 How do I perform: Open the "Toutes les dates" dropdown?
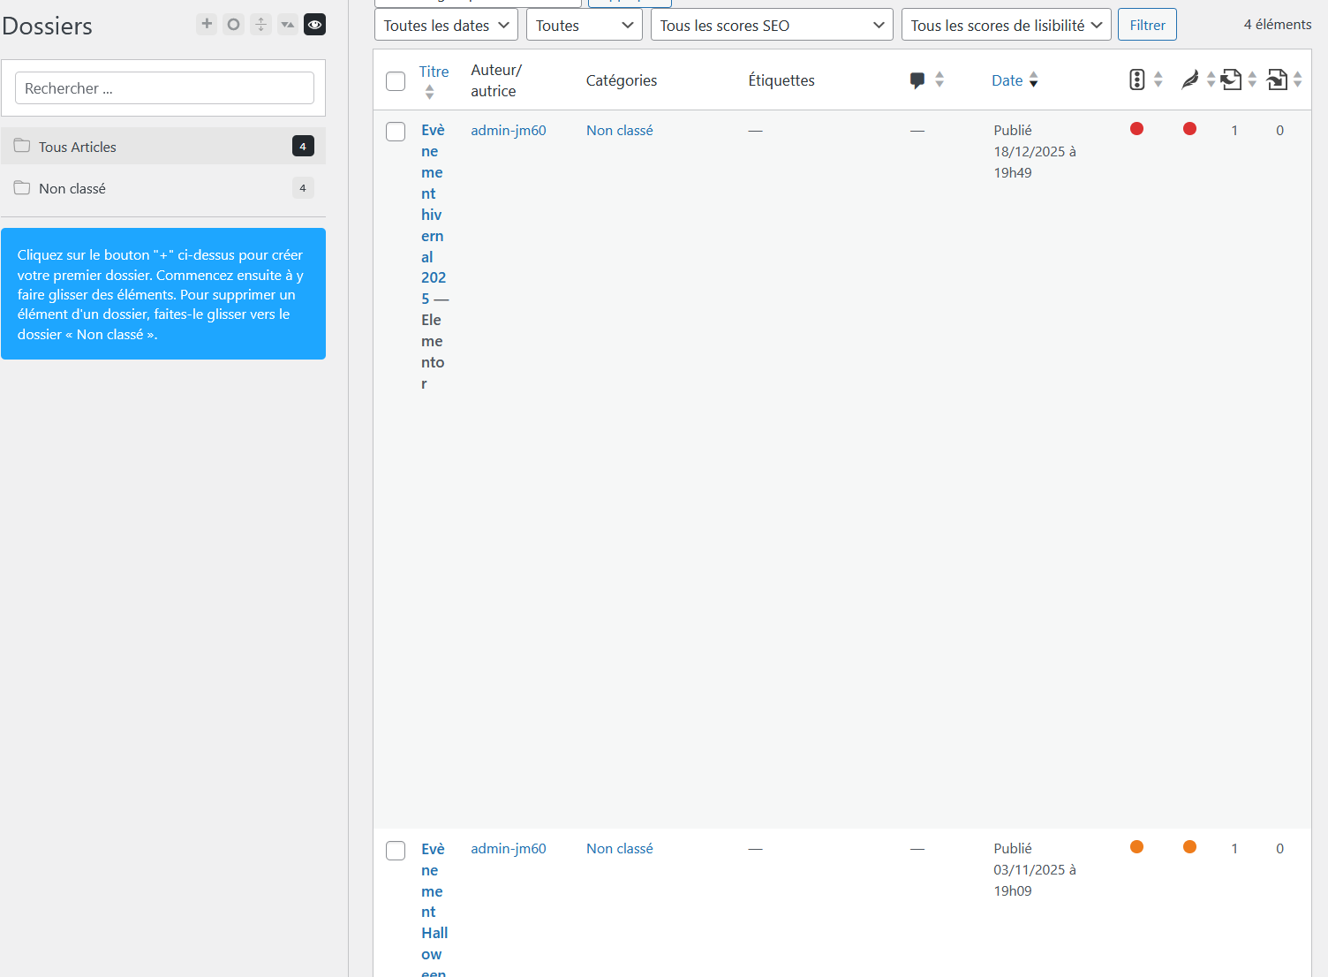[x=446, y=26]
